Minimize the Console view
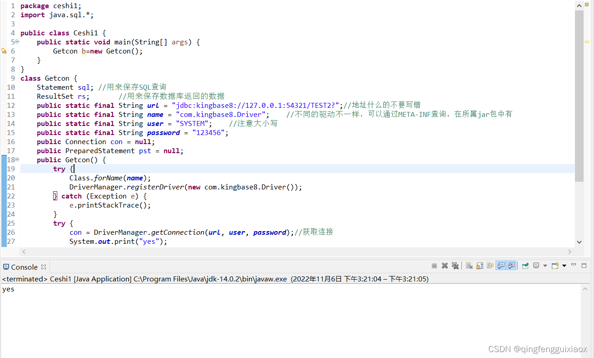 click(x=573, y=265)
